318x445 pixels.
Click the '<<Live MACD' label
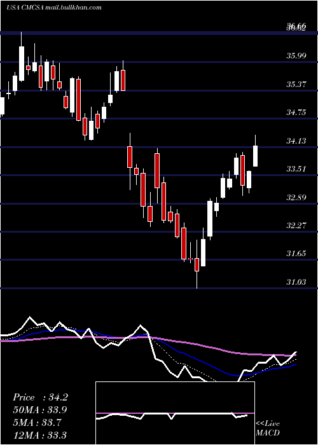click(x=268, y=428)
